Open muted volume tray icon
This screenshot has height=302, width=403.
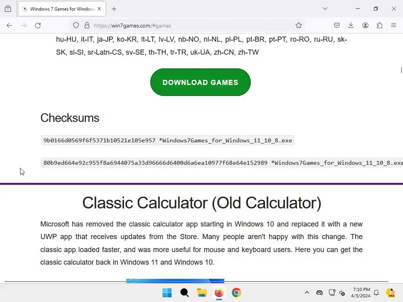[x=342, y=293]
